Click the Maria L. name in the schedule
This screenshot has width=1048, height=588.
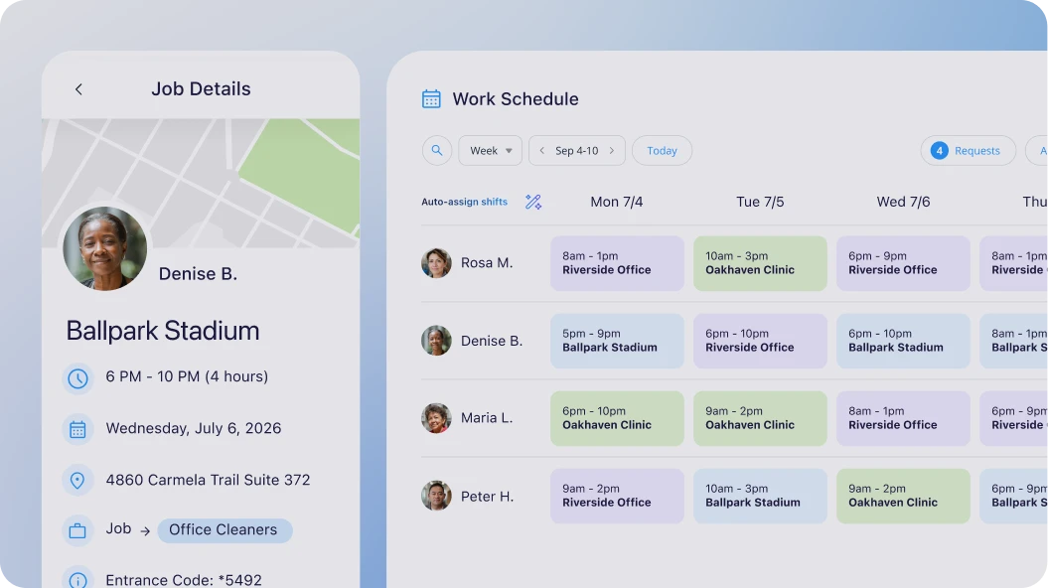487,418
